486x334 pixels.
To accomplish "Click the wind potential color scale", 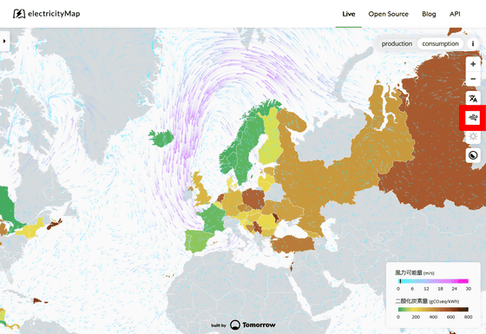I will tap(433, 281).
